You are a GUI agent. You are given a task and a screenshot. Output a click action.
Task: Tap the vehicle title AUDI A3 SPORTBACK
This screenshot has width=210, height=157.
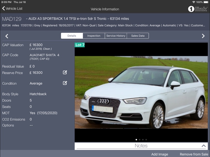coord(77,19)
